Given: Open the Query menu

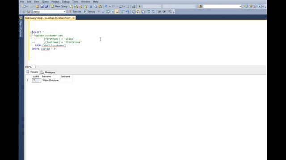Looking at the screenshot, I should [x=45, y=2].
